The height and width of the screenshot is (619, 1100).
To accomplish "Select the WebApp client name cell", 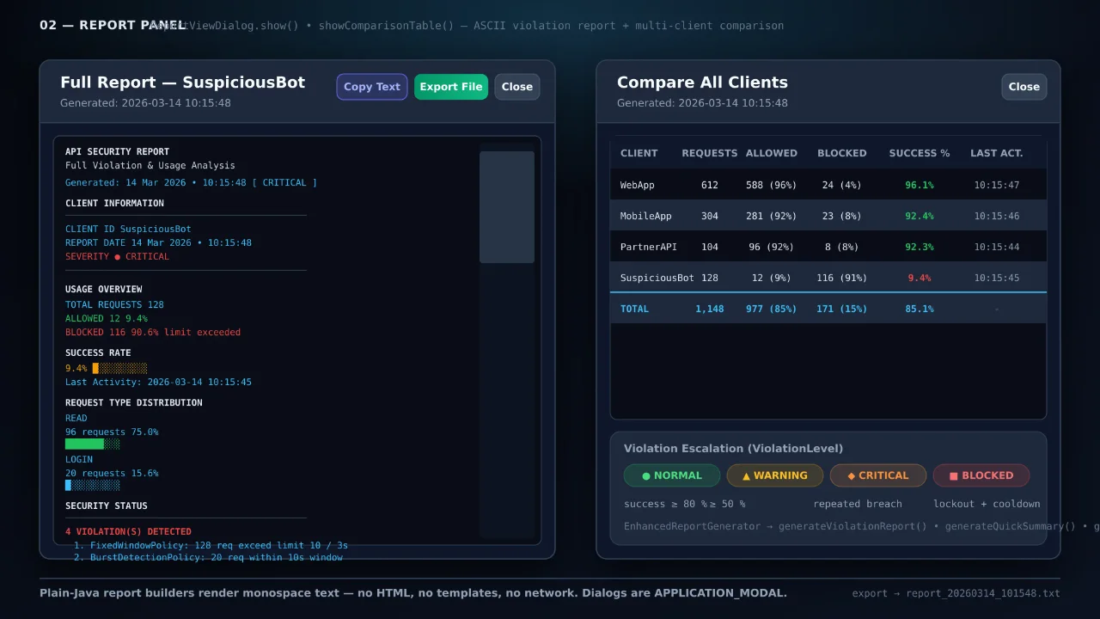I will tap(637, 185).
